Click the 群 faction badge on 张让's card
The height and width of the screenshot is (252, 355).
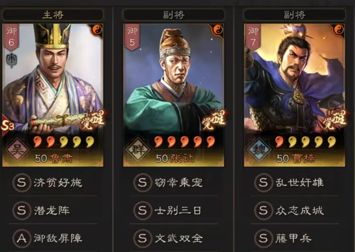click(x=138, y=149)
